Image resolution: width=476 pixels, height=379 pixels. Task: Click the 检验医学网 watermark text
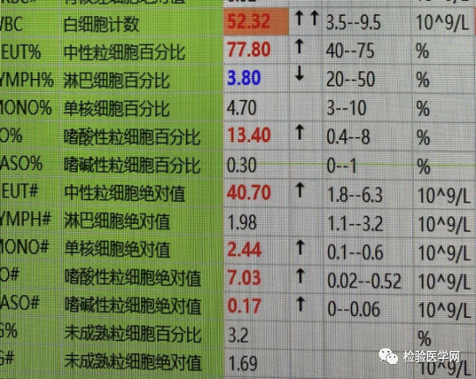click(x=431, y=356)
